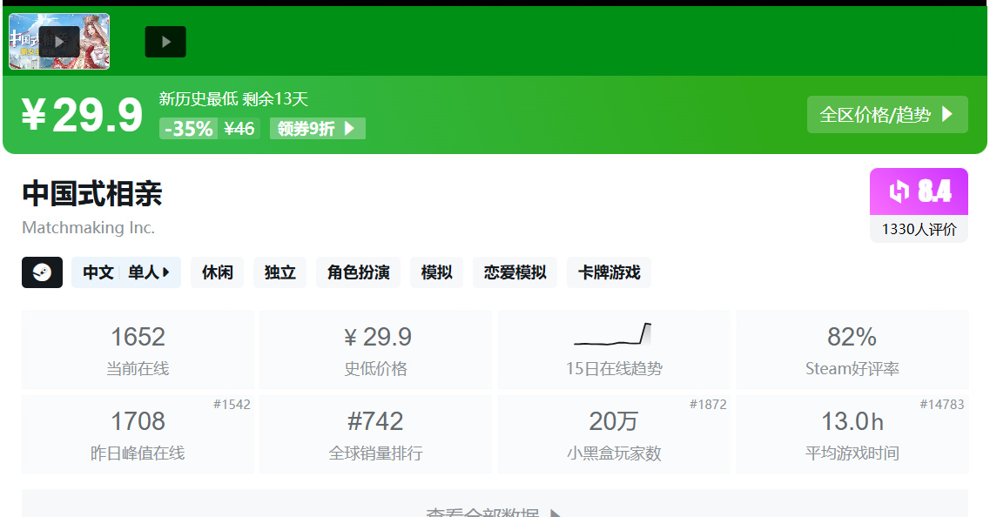The height and width of the screenshot is (517, 990).
Task: Open 全区价格/趋势 regional price trend
Action: point(887,114)
